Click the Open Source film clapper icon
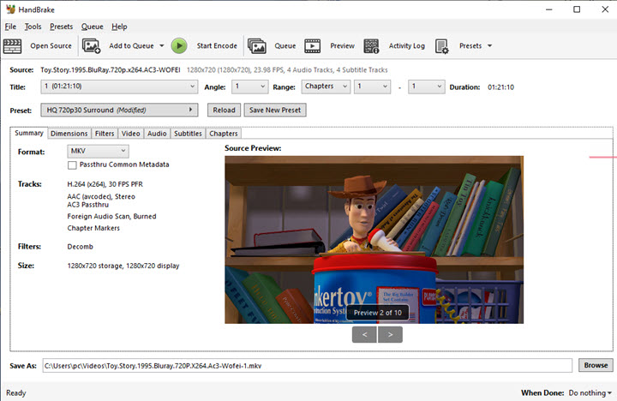The height and width of the screenshot is (401, 617). (x=13, y=45)
